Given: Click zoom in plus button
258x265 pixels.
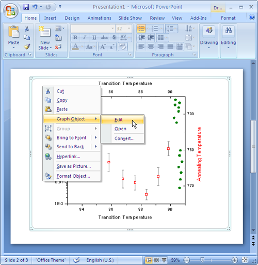Looking at the screenshot, I should point(235,260).
